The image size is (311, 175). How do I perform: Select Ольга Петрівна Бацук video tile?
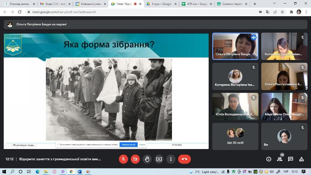235,46
